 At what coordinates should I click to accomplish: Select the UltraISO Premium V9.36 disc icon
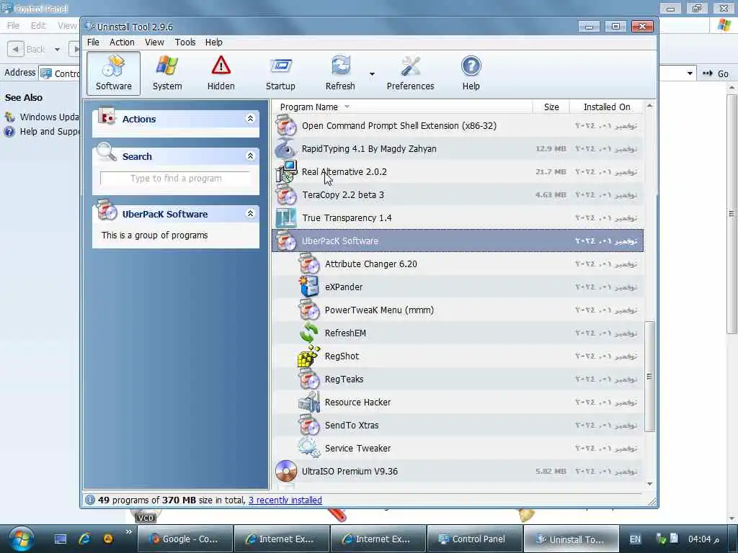[x=285, y=471]
